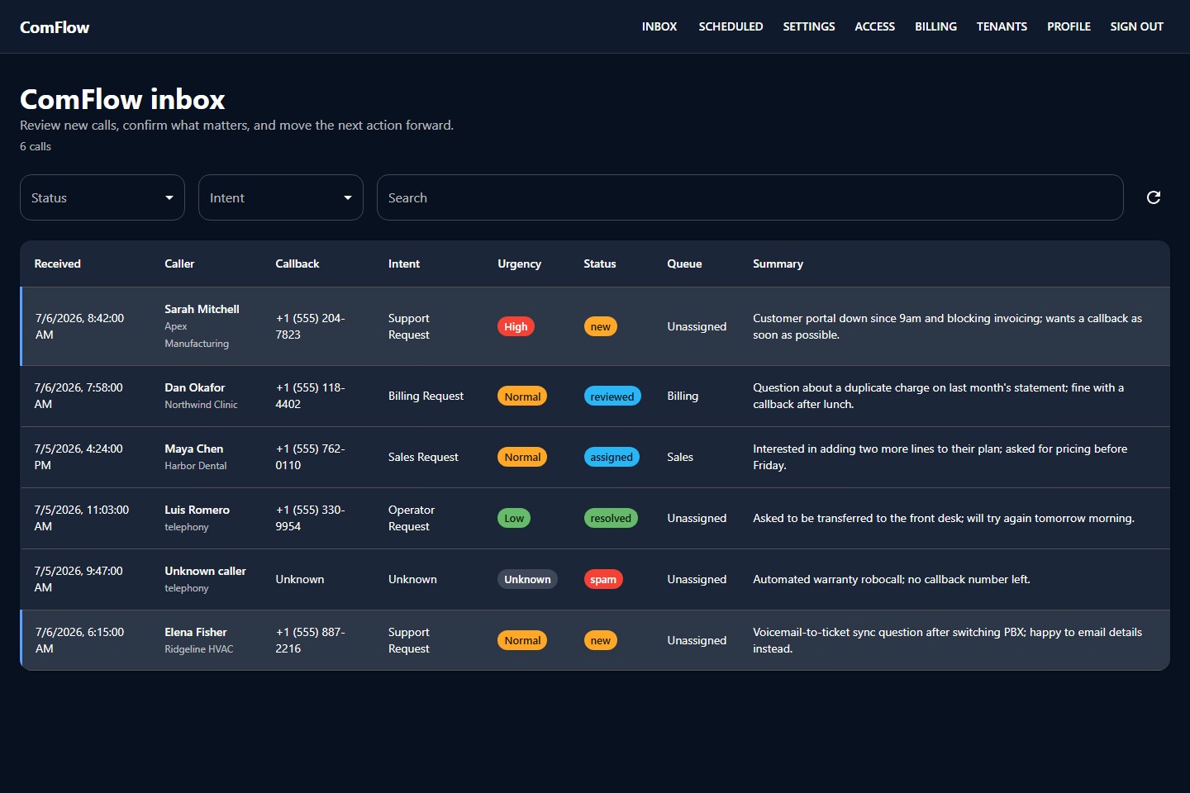
Task: Click the Northwind Clinic company label
Action: (x=201, y=405)
